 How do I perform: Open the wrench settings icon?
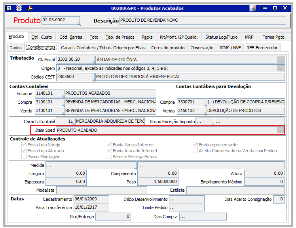30,8
